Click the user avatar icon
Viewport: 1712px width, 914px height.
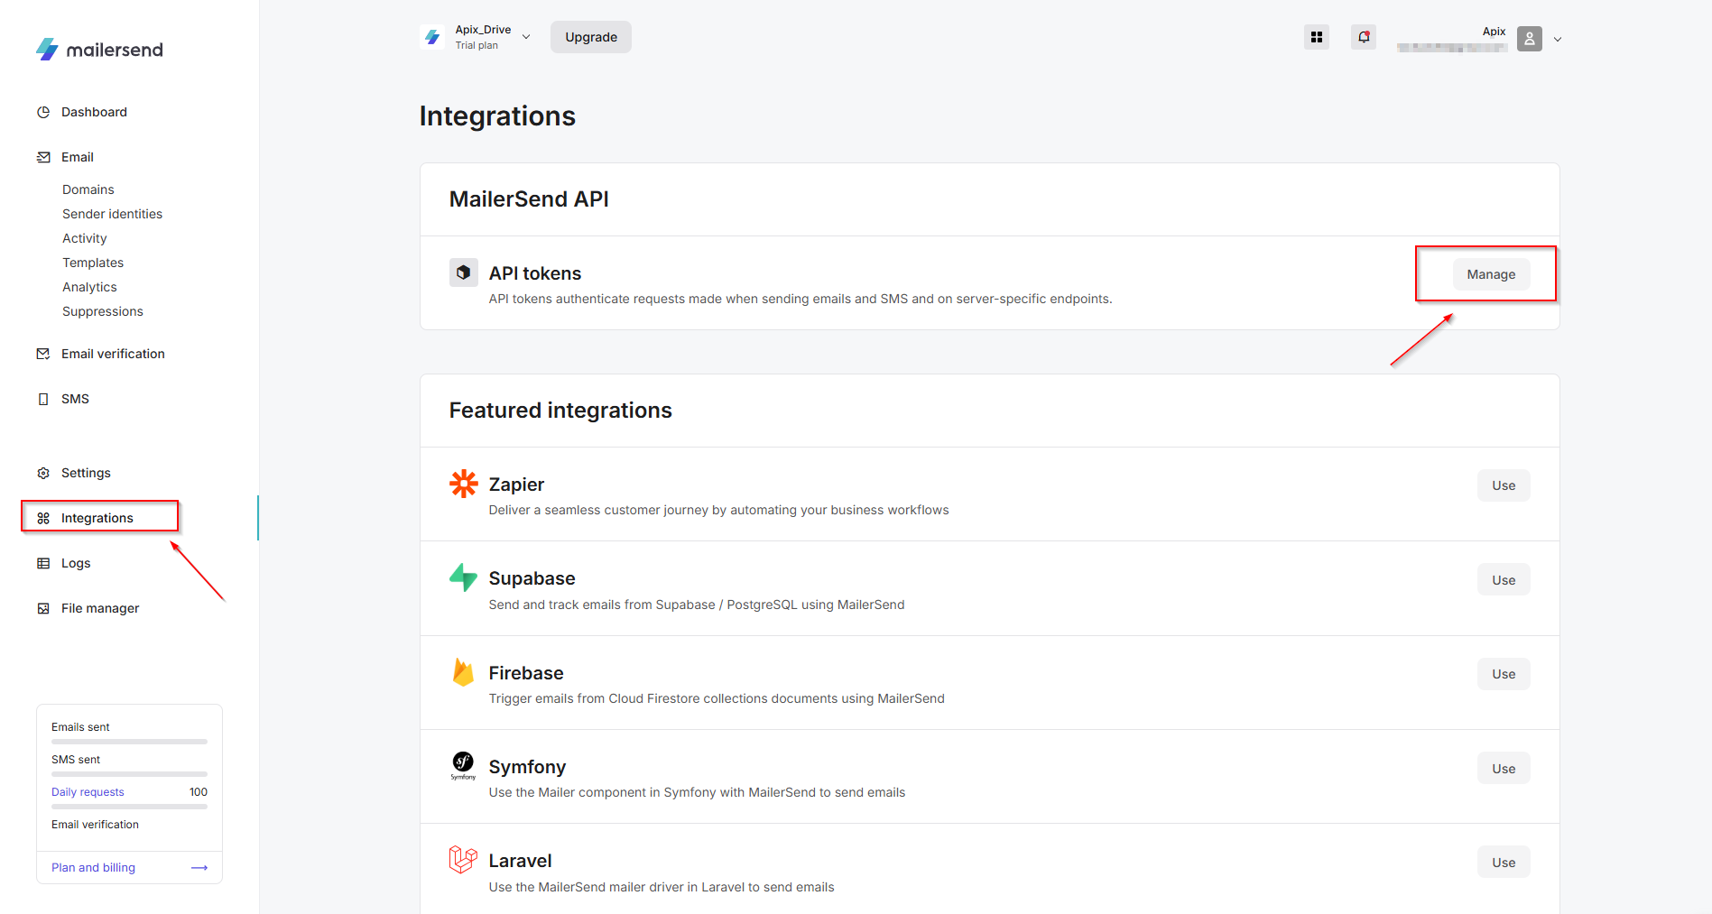coord(1530,39)
